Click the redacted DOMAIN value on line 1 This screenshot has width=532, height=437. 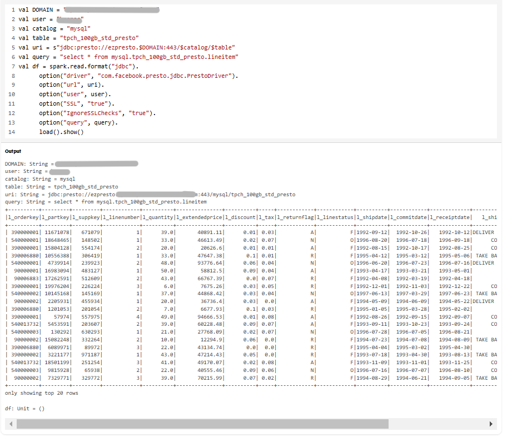pyautogui.click(x=111, y=9)
